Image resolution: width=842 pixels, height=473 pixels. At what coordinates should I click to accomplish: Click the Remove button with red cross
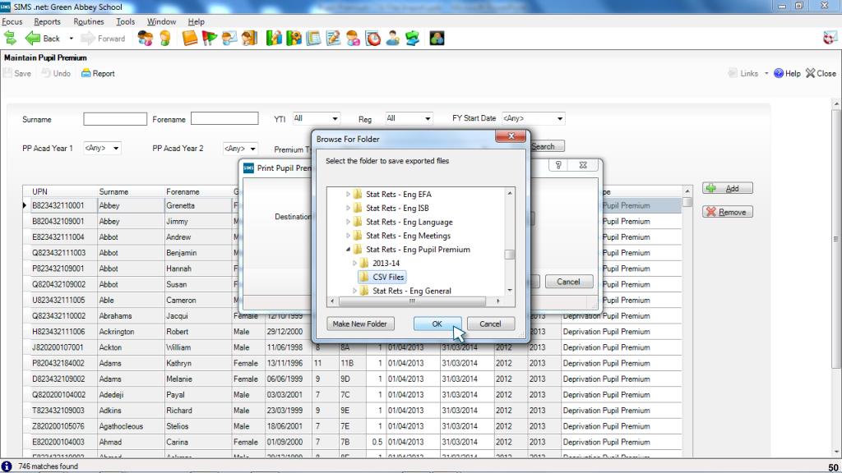[x=727, y=212]
